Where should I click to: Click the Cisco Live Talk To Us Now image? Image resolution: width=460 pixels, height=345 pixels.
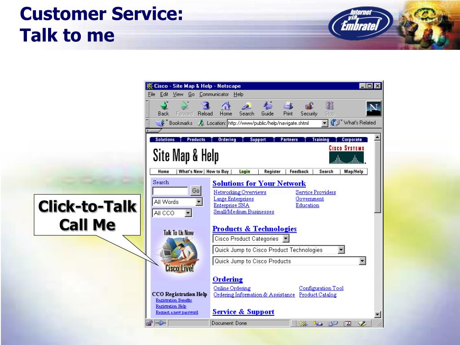coord(179,251)
